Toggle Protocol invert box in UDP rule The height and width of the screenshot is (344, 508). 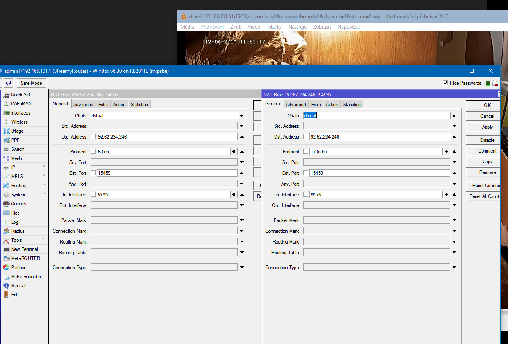pyautogui.click(x=306, y=152)
